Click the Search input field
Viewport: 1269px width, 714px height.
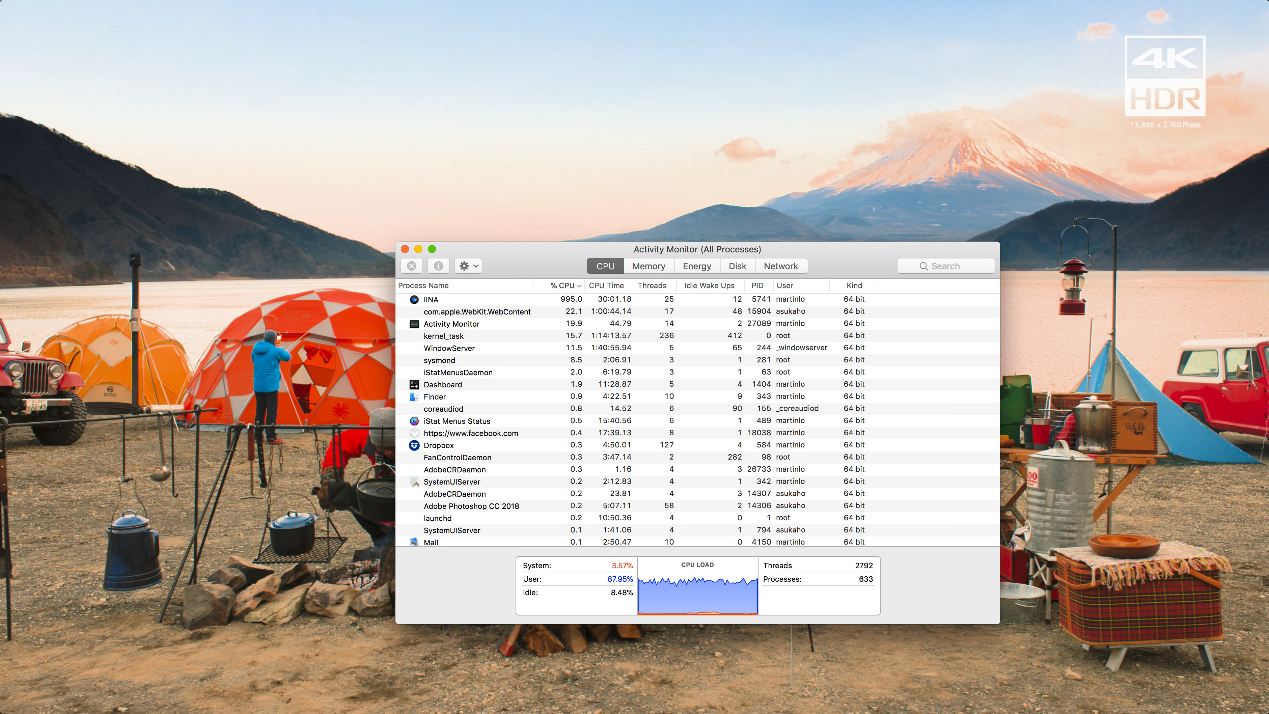946,266
